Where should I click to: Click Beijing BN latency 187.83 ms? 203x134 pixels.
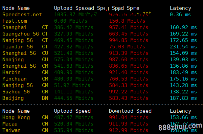pos(183,98)
